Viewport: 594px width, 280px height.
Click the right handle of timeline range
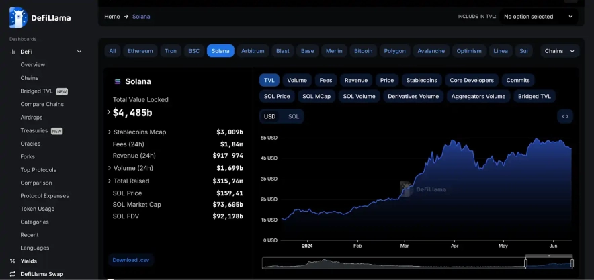coord(572,263)
